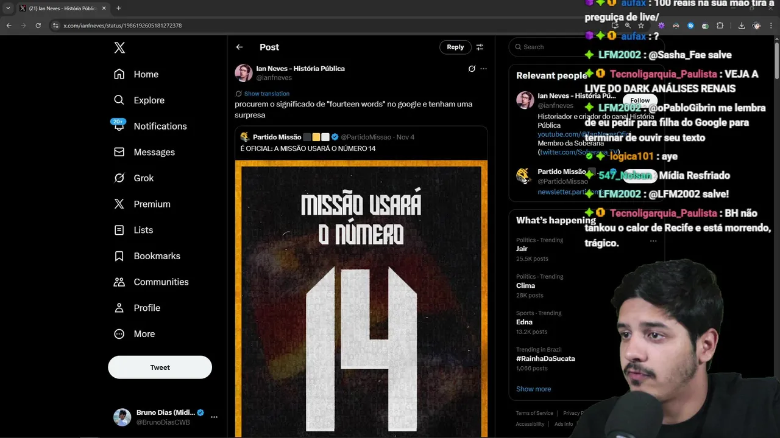Screen dimensions: 780x438
Task: Click the blue Tweet button
Action: point(160,367)
